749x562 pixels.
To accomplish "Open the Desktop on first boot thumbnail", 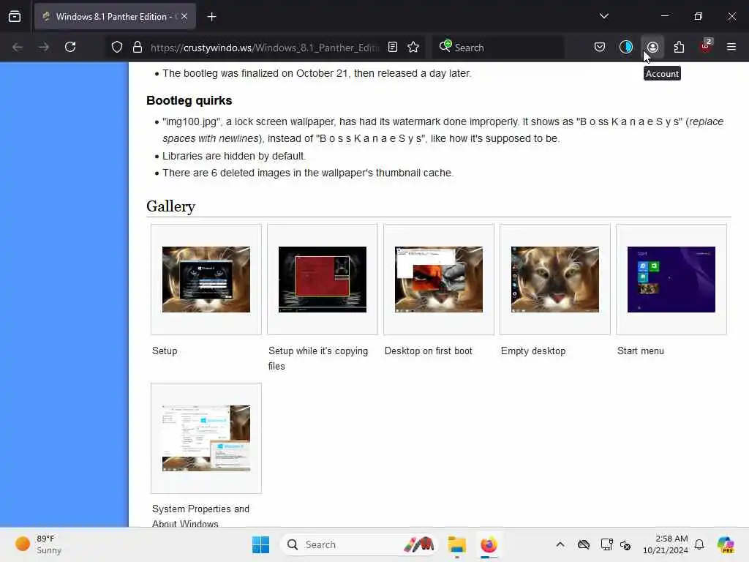I will click(x=439, y=280).
